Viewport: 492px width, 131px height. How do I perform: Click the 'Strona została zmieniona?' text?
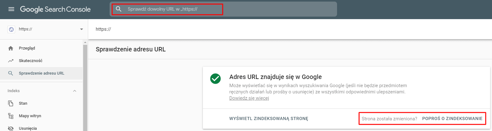(389, 119)
